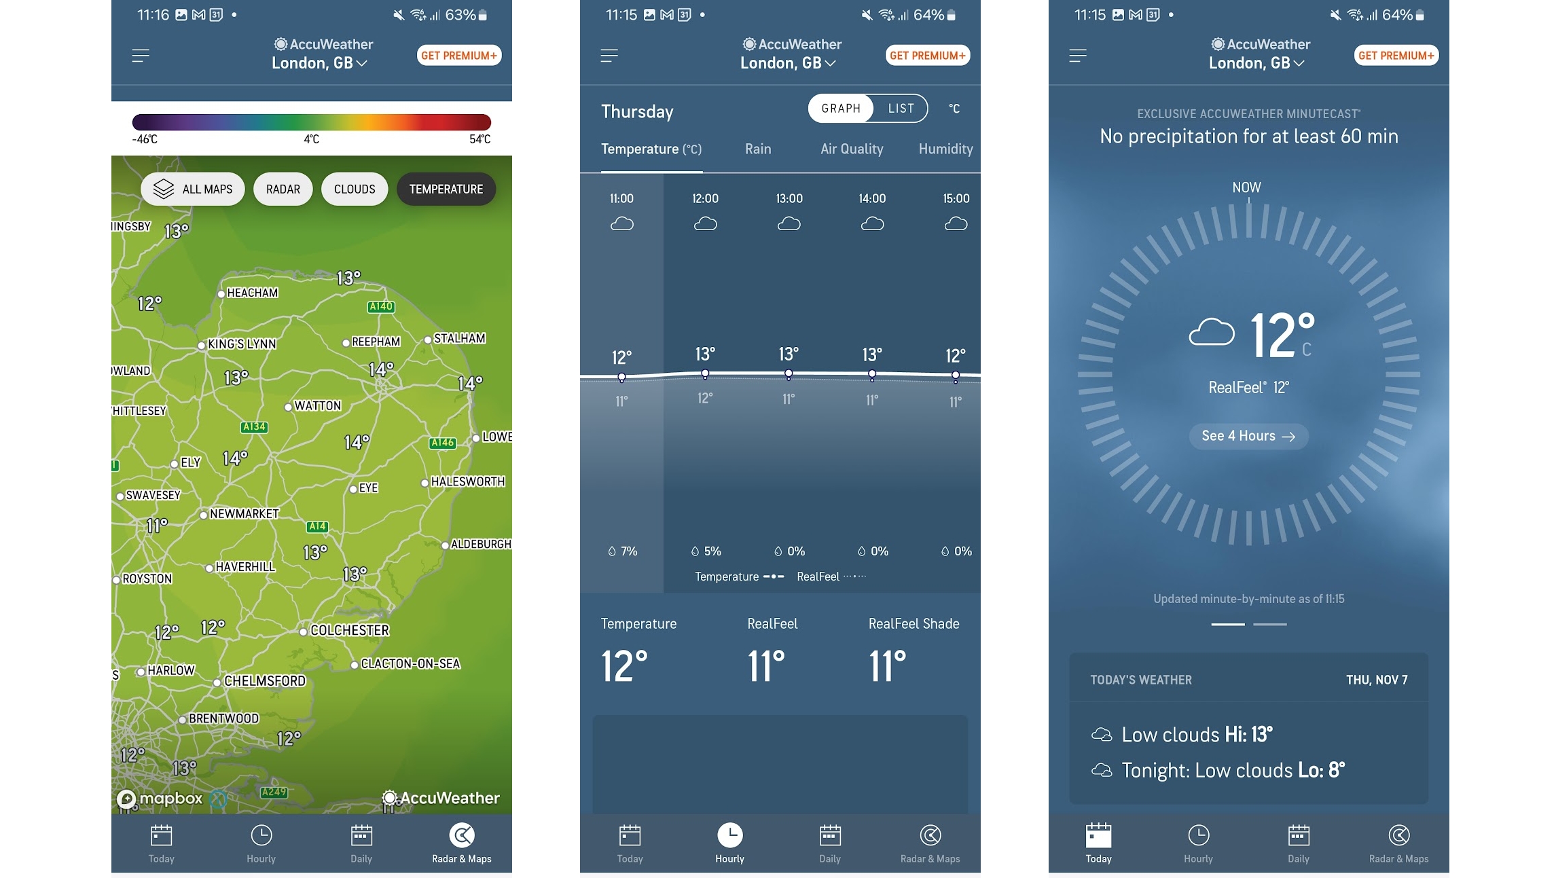Image resolution: width=1556 pixels, height=878 pixels.
Task: Toggle celsius temperature unit display
Action: (954, 108)
